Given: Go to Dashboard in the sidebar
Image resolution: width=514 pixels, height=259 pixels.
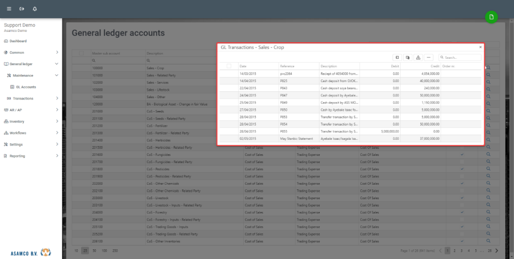Looking at the screenshot, I should point(18,41).
